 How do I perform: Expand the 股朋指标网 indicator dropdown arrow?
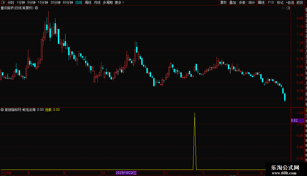[x=2, y=110]
